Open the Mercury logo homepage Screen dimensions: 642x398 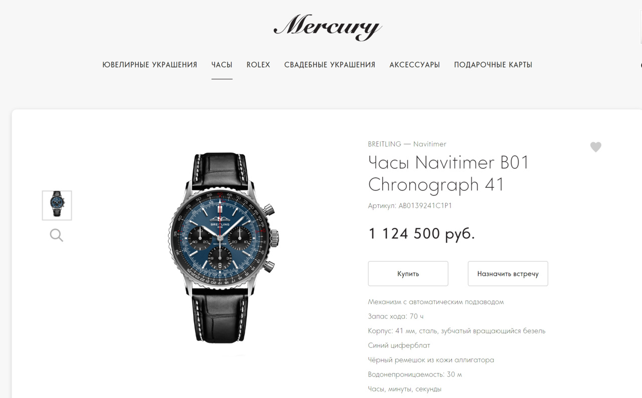pos(328,27)
